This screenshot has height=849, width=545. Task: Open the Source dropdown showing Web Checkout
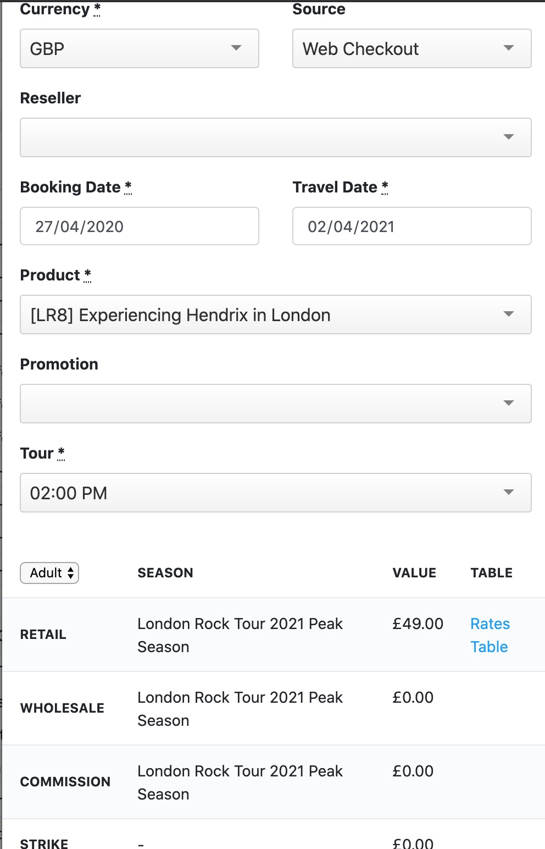click(x=412, y=48)
